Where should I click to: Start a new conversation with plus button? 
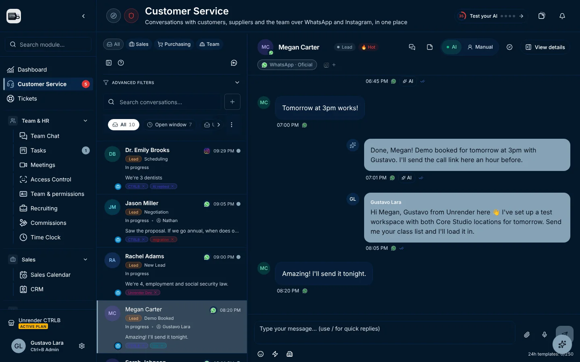pyautogui.click(x=232, y=102)
